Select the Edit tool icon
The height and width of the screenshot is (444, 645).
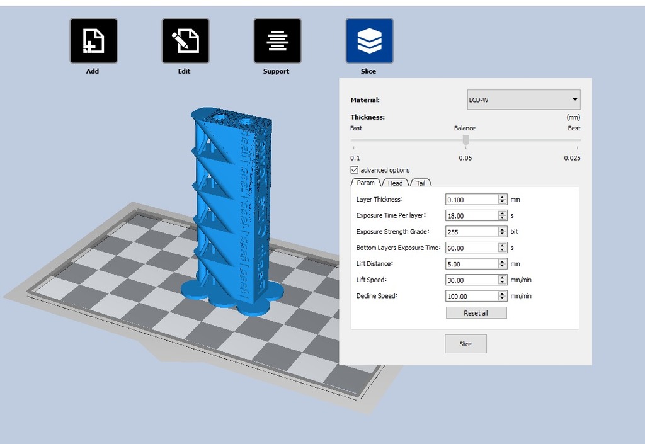pos(185,40)
